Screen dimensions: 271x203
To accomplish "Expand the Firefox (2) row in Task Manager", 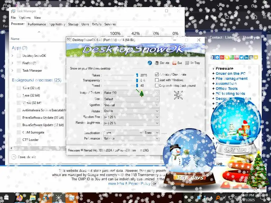I will [12, 63].
